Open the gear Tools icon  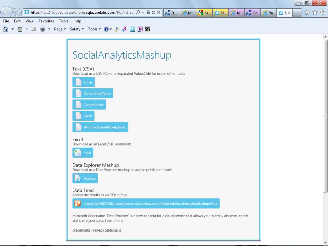coord(323,12)
